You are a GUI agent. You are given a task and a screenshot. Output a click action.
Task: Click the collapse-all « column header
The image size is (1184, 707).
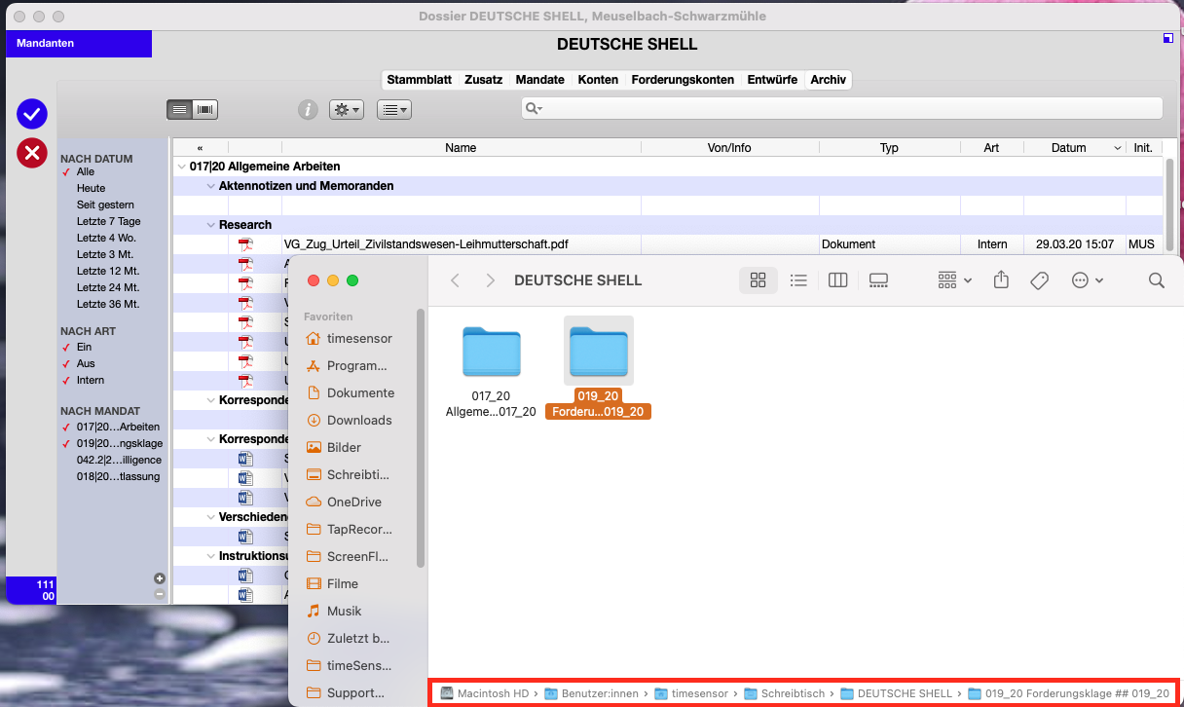(200, 148)
